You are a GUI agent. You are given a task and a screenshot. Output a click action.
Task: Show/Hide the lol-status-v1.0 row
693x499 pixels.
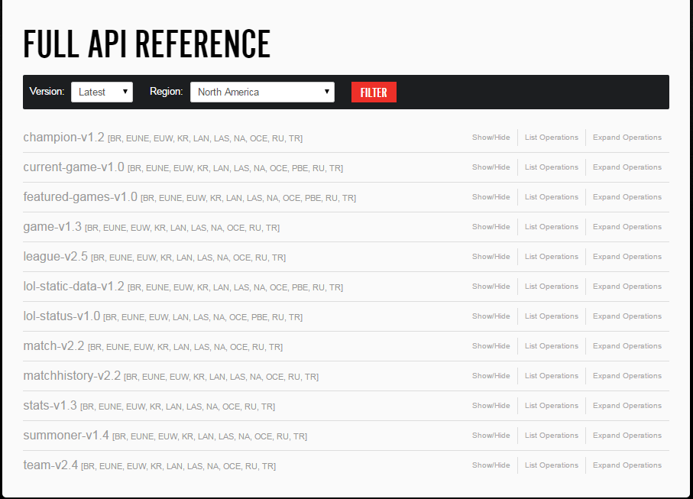coord(491,316)
